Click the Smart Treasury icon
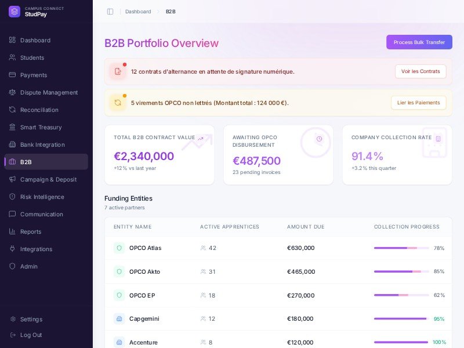The image size is (464, 348). (12, 127)
